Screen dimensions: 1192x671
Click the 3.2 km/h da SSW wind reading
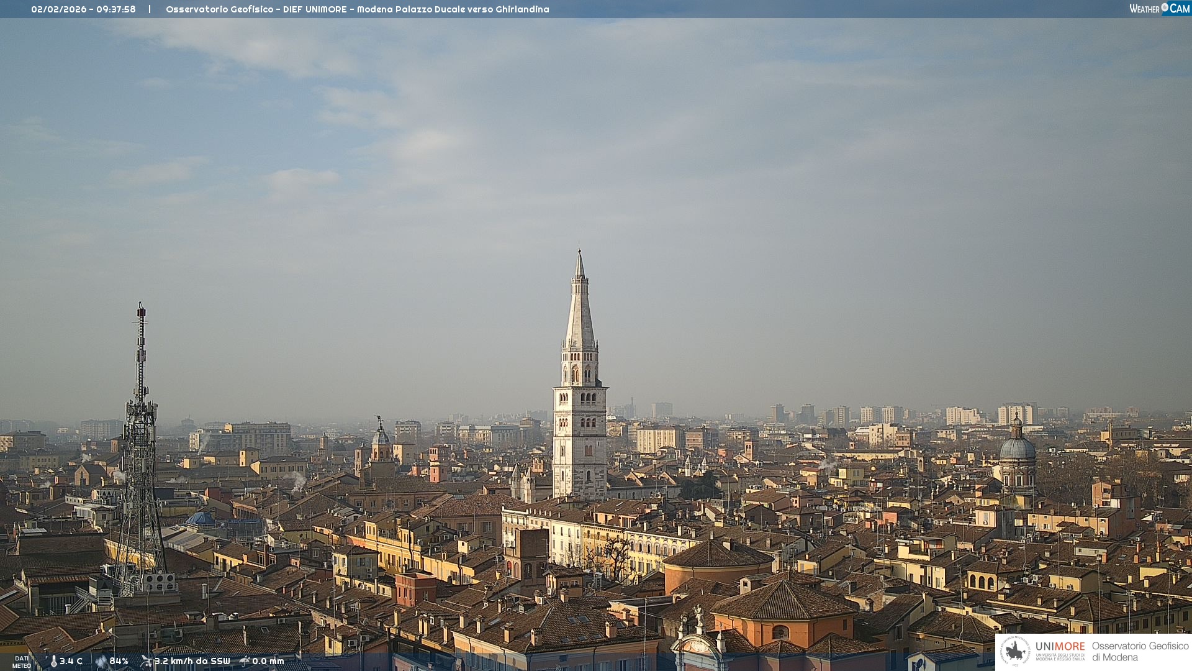pos(192,661)
